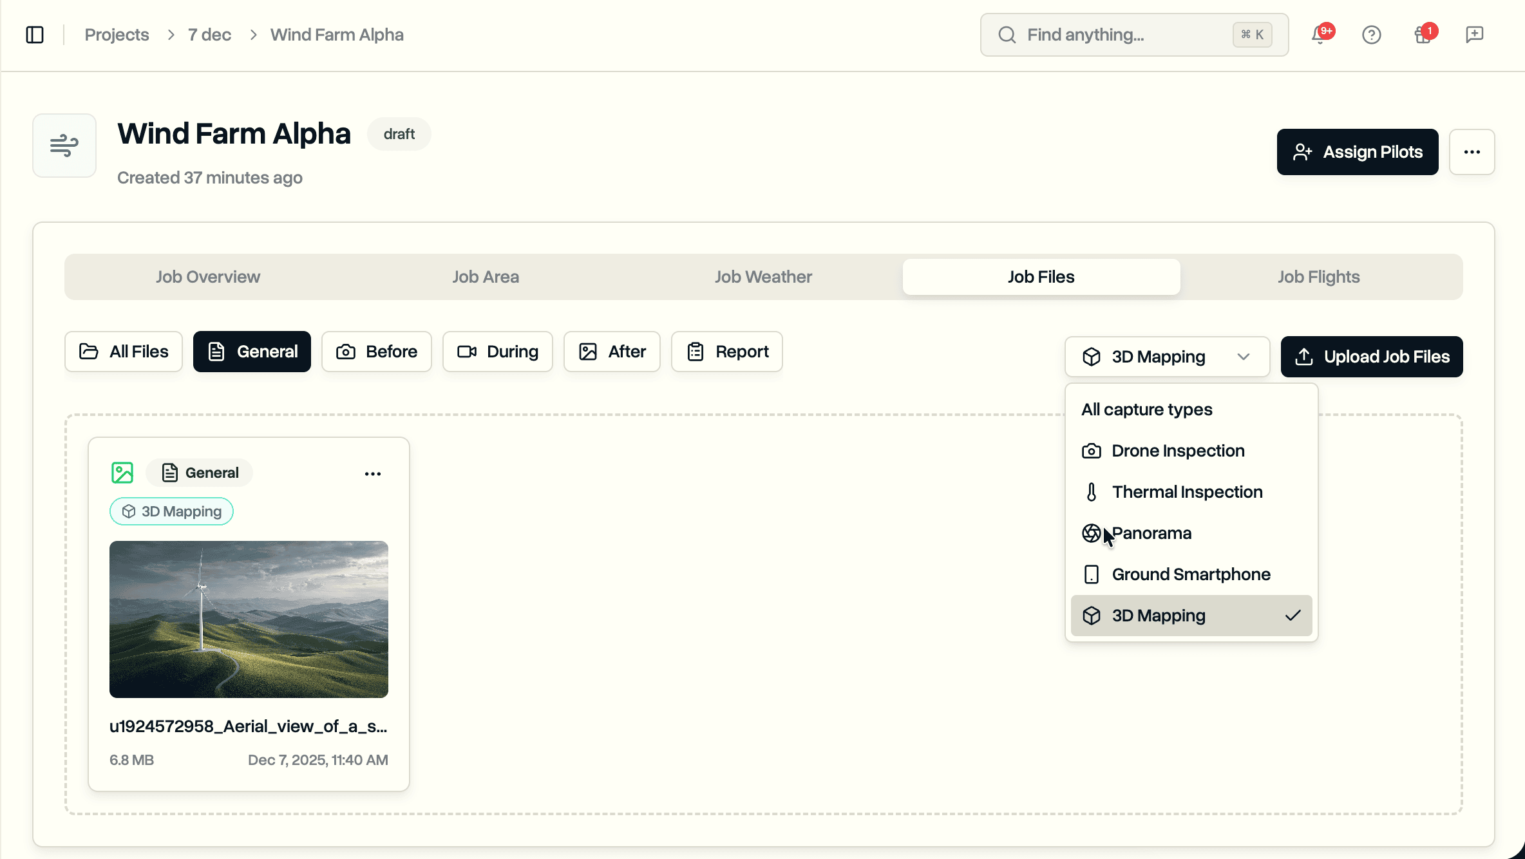The width and height of the screenshot is (1525, 859).
Task: Select Thermal Inspection capture type
Action: pos(1187,491)
